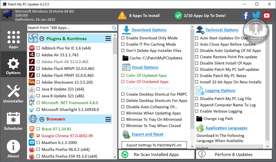Click the warning triangle for apps to install
Screen dimensions: 276x162
click(x=122, y=16)
